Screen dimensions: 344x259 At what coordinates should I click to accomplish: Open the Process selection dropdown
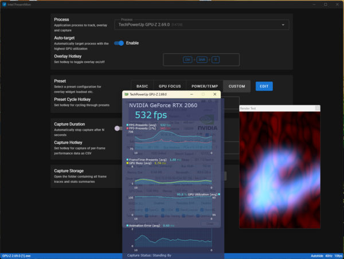point(202,25)
